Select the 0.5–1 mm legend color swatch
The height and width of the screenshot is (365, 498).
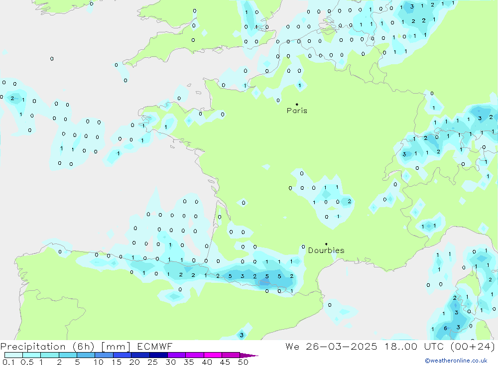click(32, 355)
